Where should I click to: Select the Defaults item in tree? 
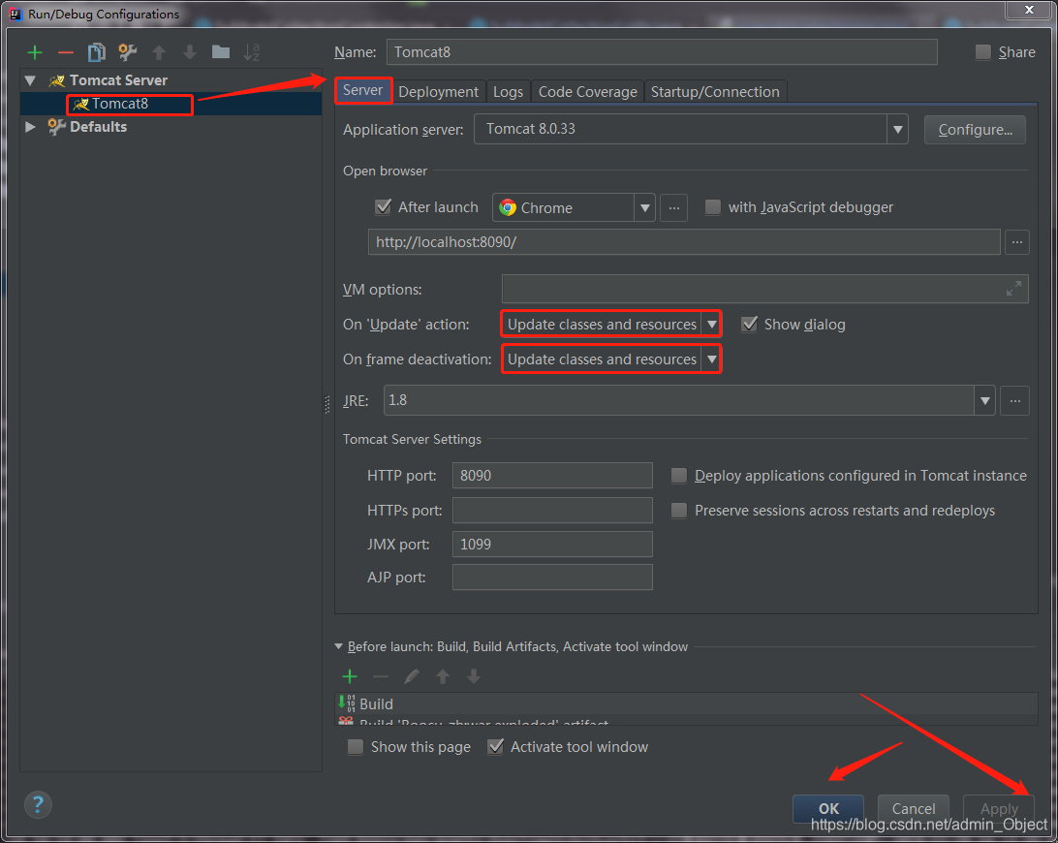(x=98, y=127)
